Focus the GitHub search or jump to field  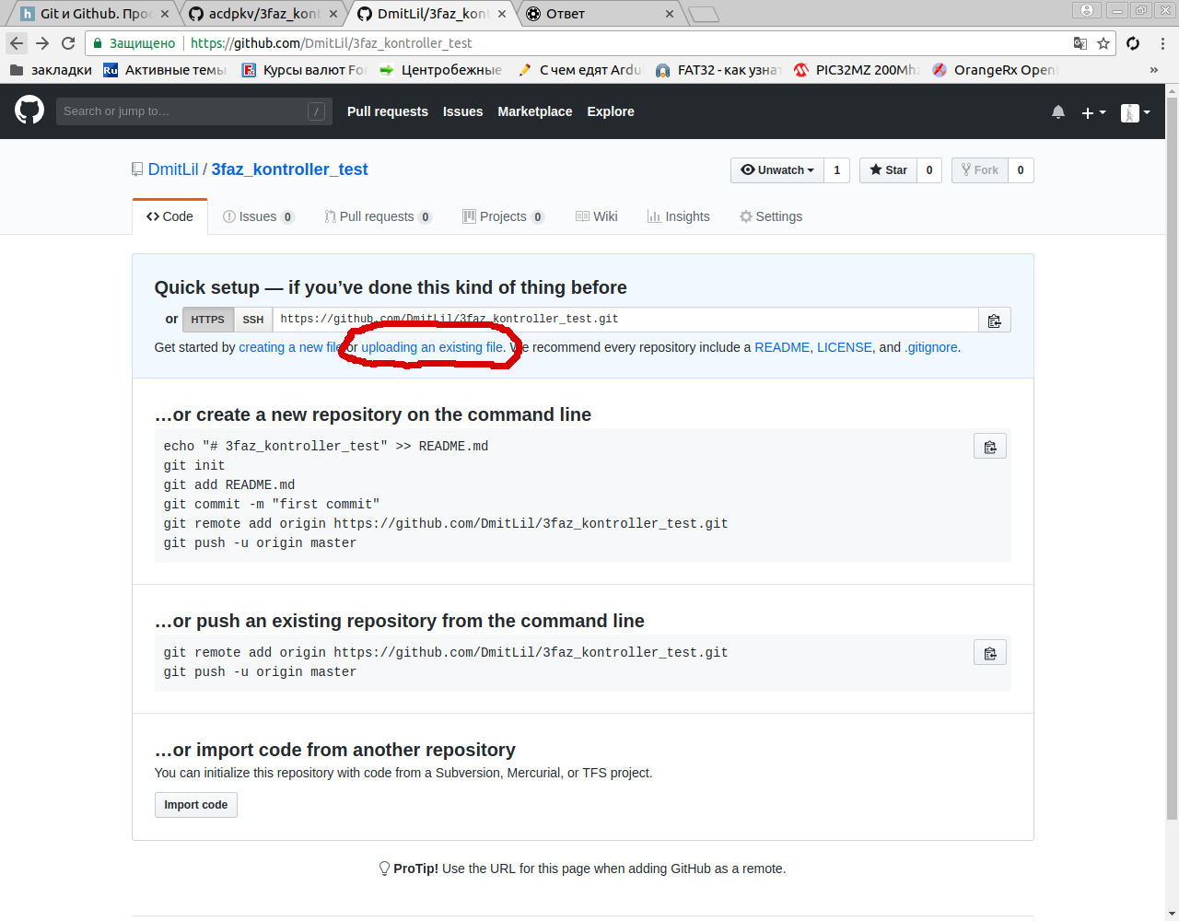[x=193, y=111]
